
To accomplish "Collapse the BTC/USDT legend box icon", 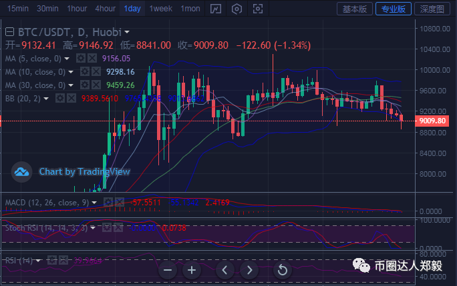I will pos(9,32).
